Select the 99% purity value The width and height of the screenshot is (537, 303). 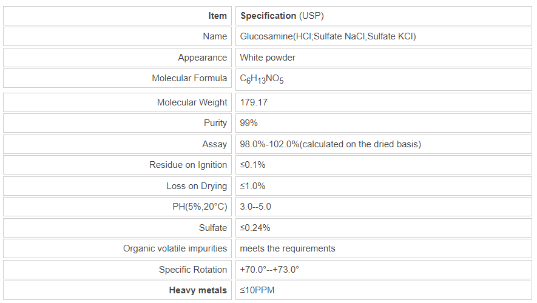[x=249, y=123]
